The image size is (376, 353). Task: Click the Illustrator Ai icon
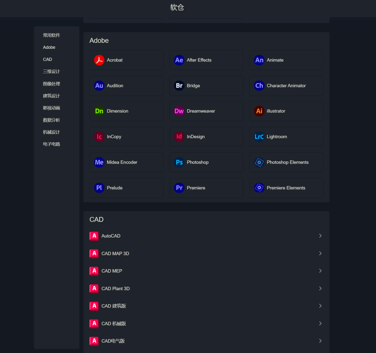[x=259, y=111]
